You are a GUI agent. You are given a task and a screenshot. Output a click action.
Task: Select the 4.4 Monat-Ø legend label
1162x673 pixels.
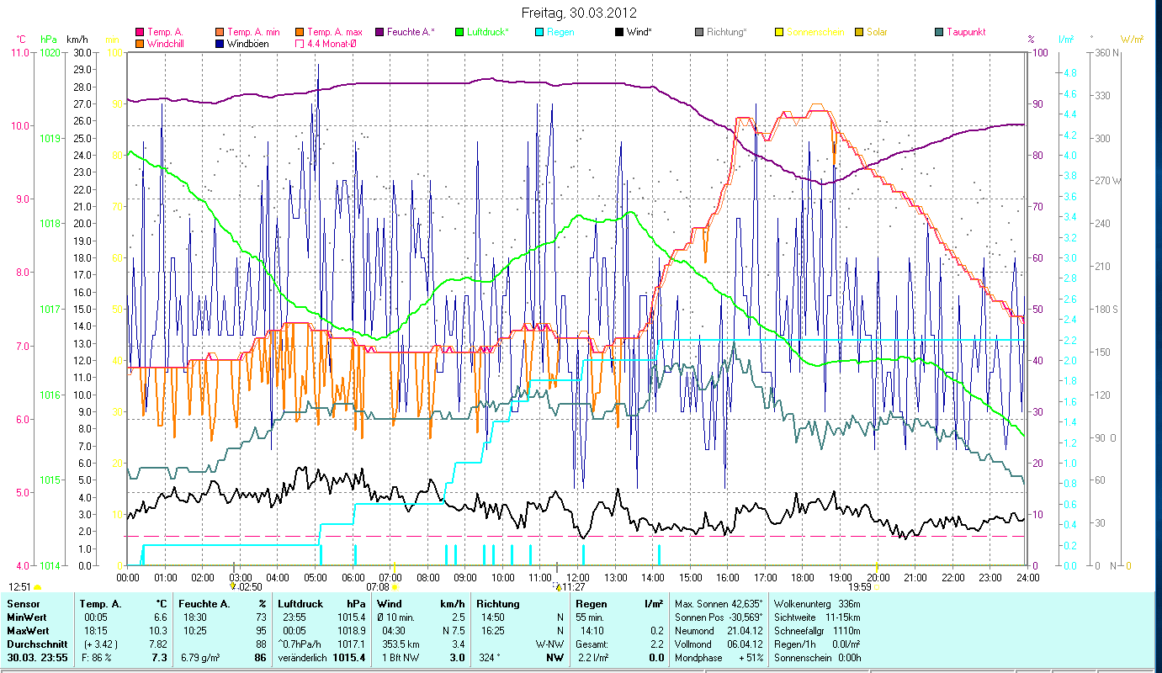[x=333, y=44]
